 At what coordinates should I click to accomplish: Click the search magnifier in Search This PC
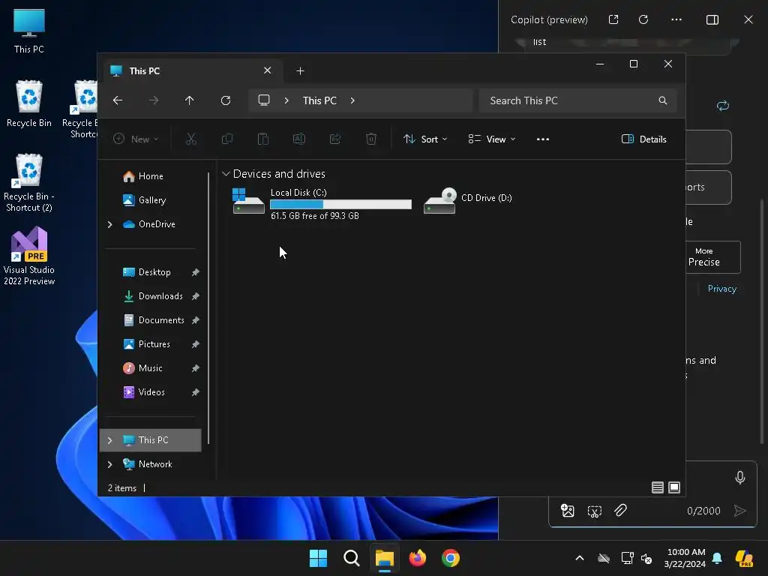[x=663, y=100]
